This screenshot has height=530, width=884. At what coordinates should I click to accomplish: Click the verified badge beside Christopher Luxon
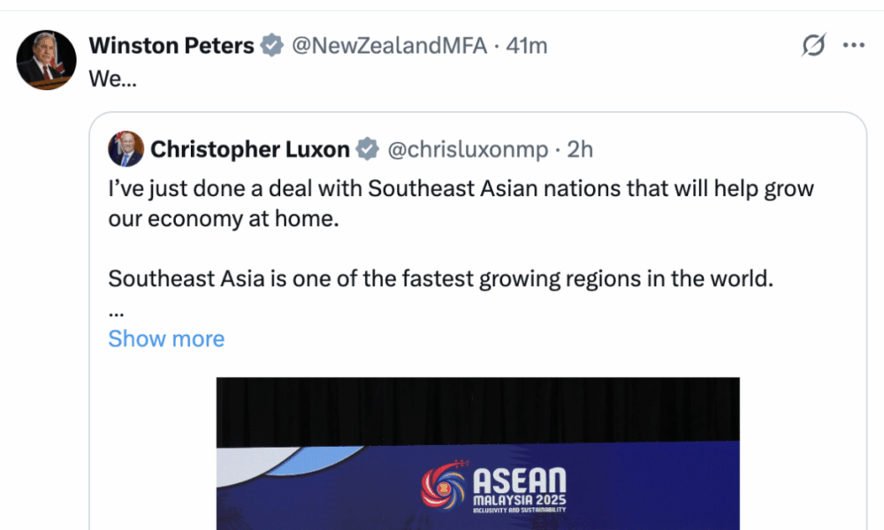pyautogui.click(x=367, y=150)
